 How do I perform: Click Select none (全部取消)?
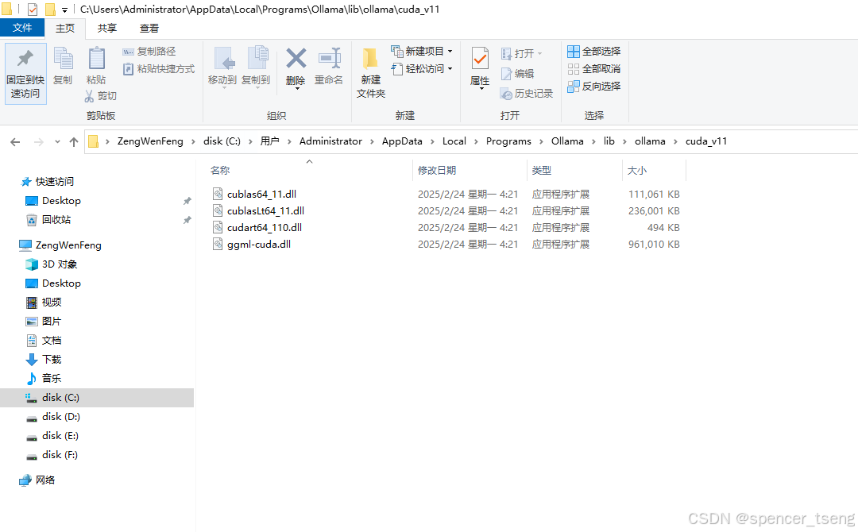pyautogui.click(x=594, y=69)
